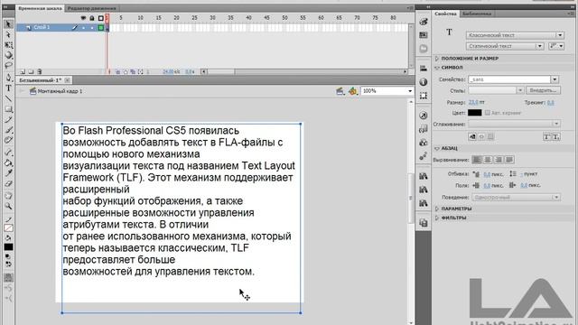578x325 pixels.
Task: Expand the ПОЛОЖЕНИЕ И РАЗМЕР section
Action: tap(437, 59)
